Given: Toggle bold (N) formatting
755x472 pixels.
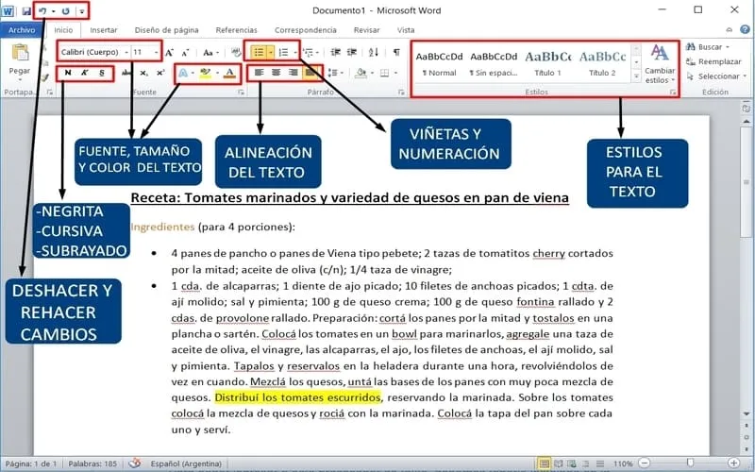Looking at the screenshot, I should coord(66,73).
